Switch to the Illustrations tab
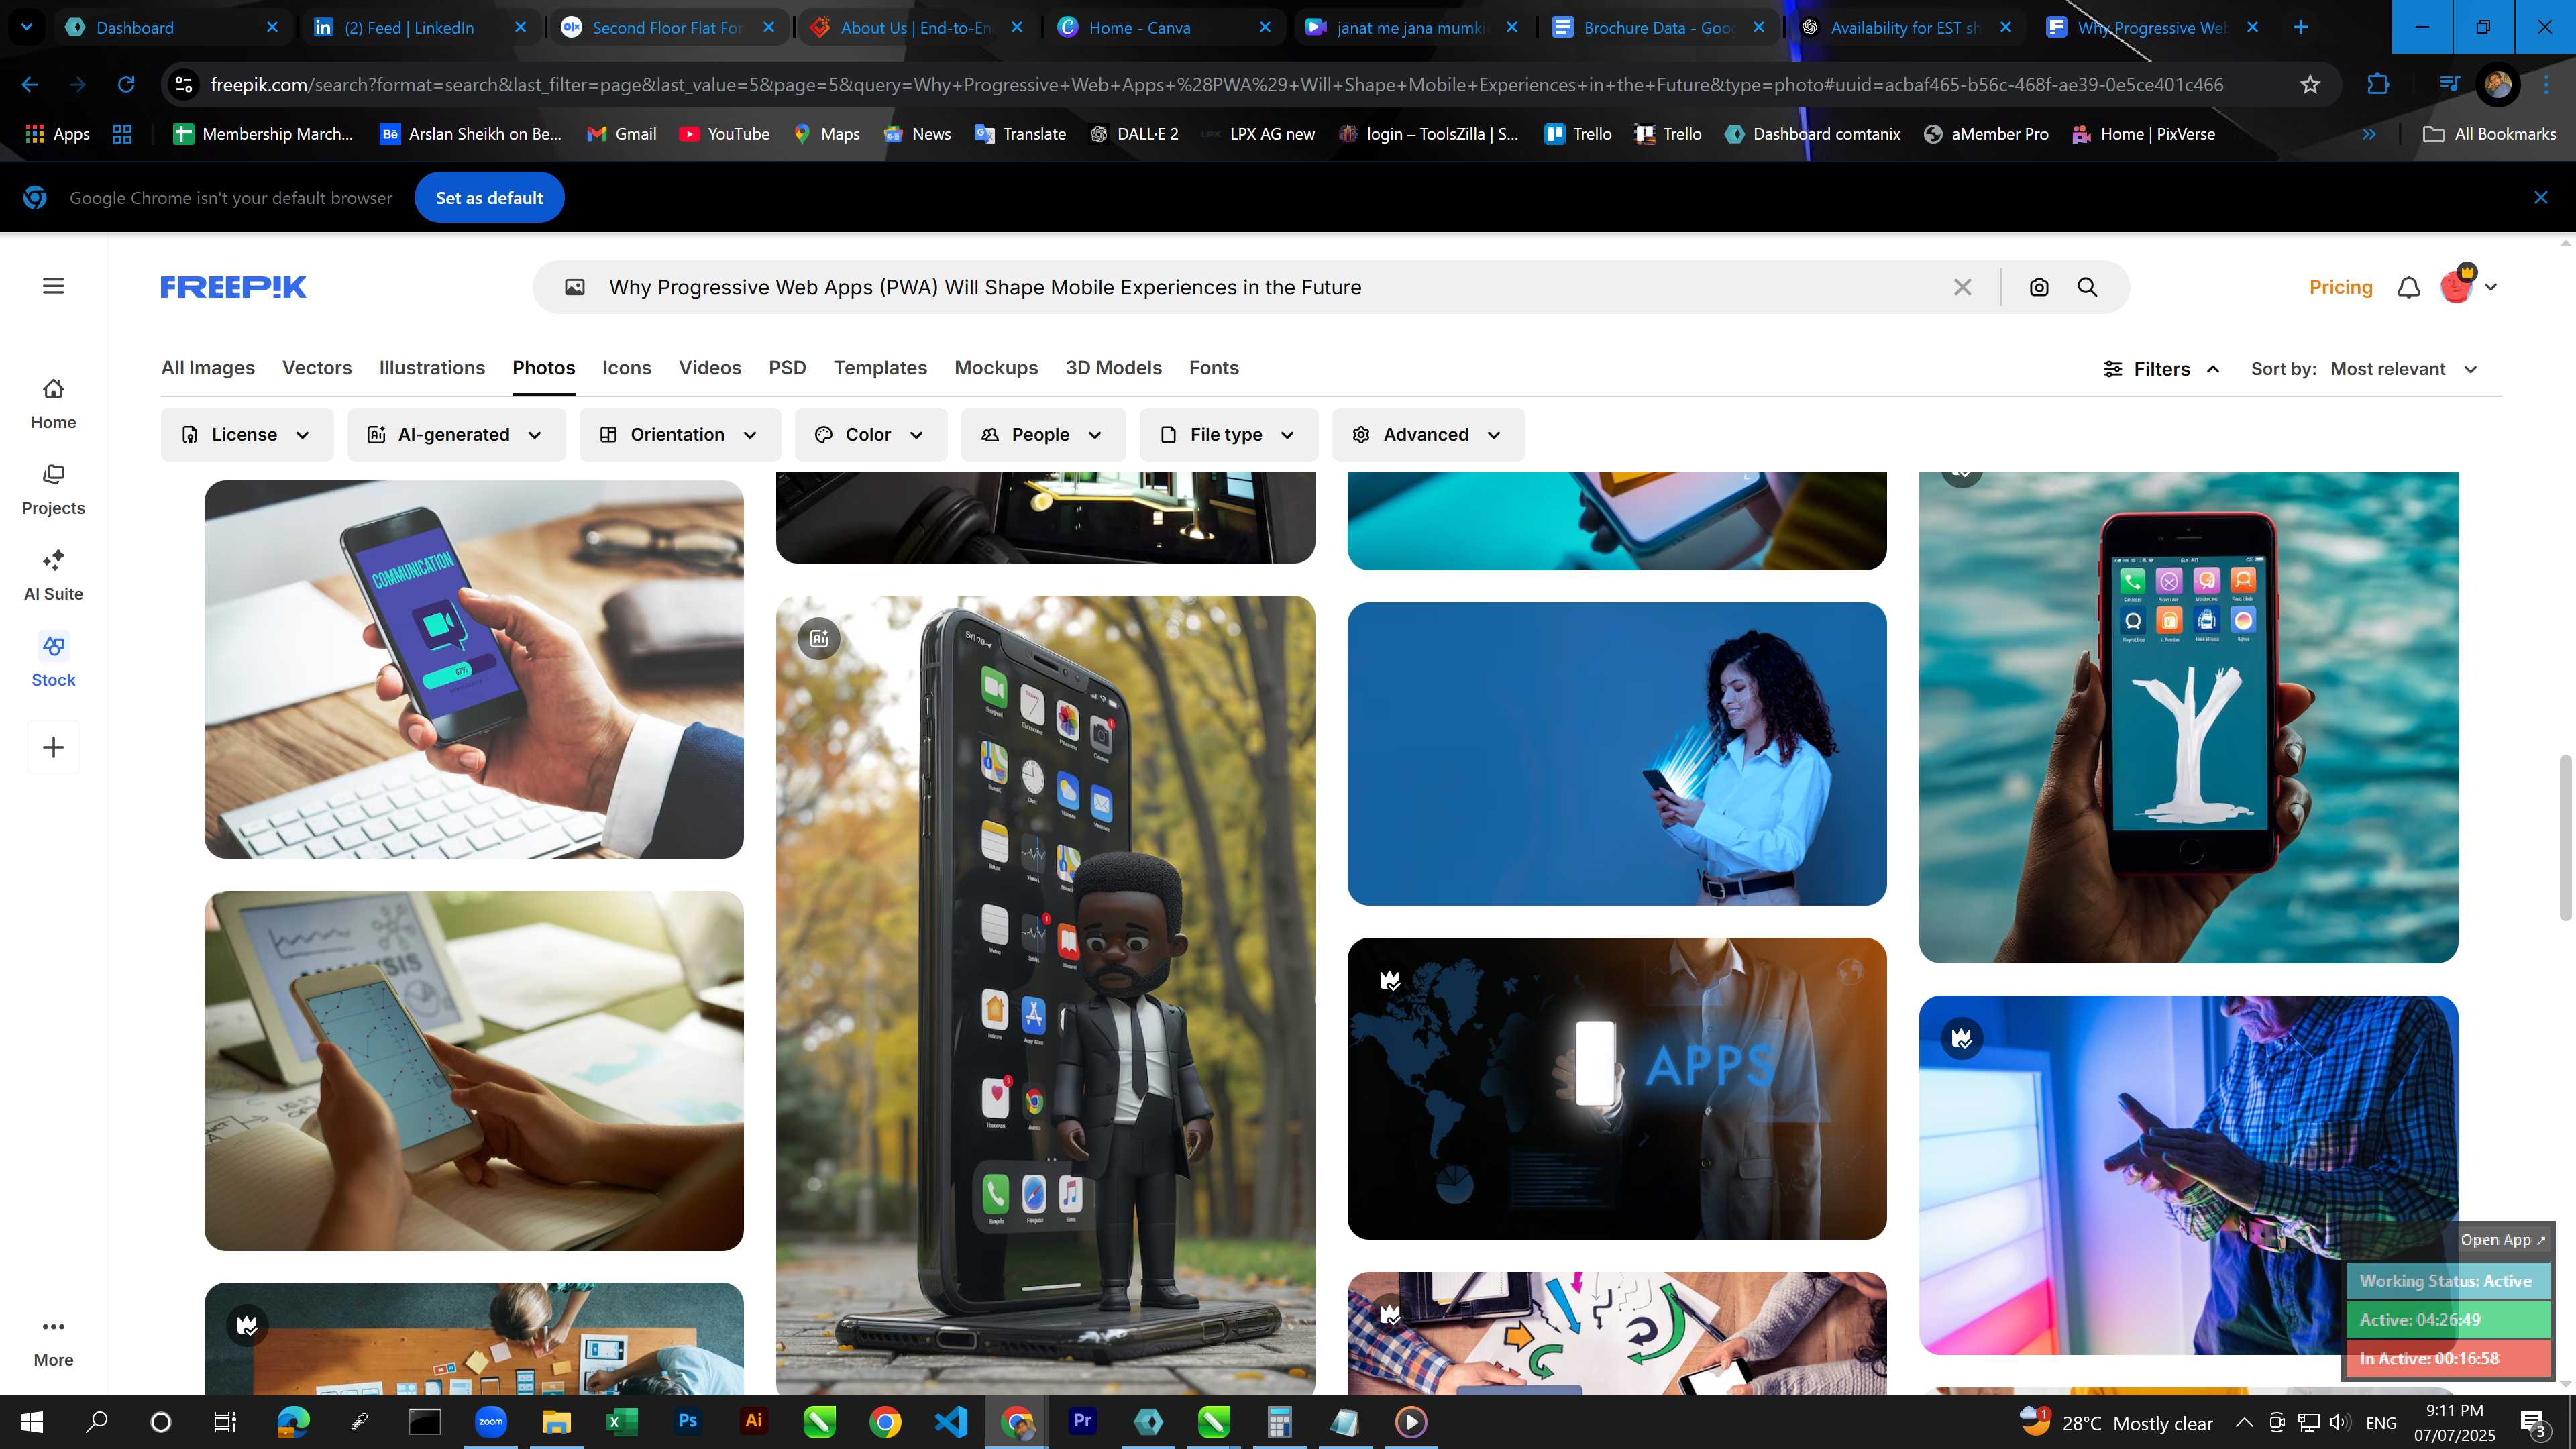 point(432,368)
